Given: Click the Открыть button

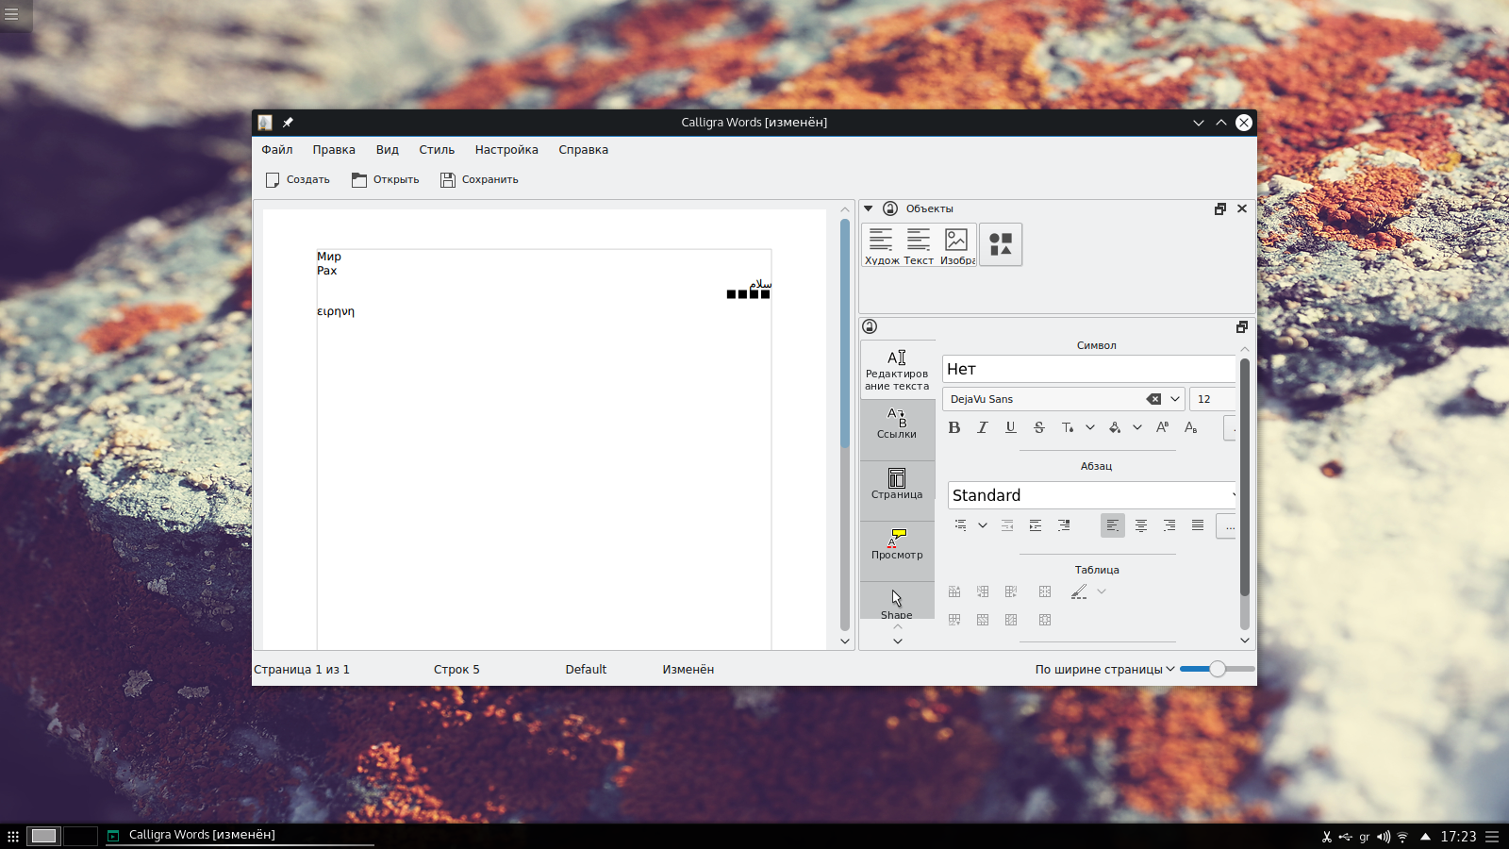Looking at the screenshot, I should (x=386, y=179).
